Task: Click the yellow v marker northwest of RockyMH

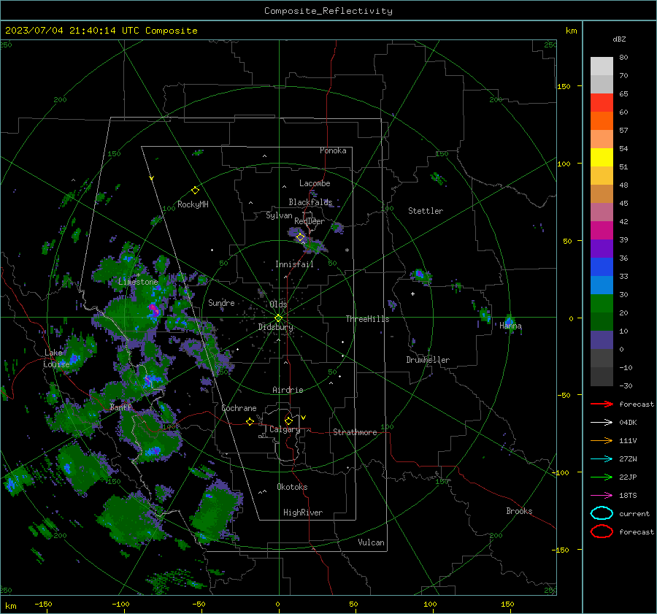Action: point(152,178)
